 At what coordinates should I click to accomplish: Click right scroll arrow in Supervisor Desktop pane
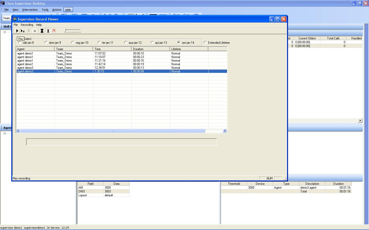point(360,120)
